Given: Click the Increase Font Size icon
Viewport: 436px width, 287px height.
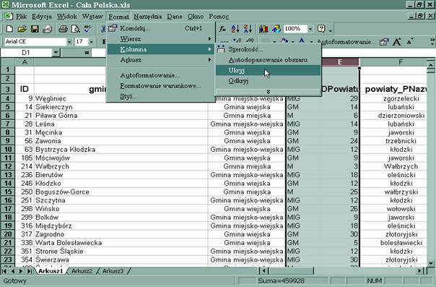Looking at the screenshot, I should click(397, 42).
